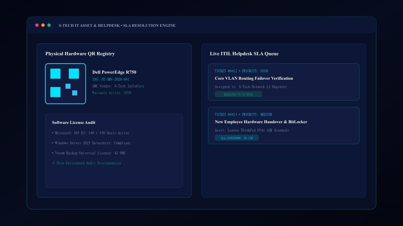This screenshot has width=403, height=226.
Task: Click Live ITIL Helpdesk SLA Queue heading
Action: [244, 54]
